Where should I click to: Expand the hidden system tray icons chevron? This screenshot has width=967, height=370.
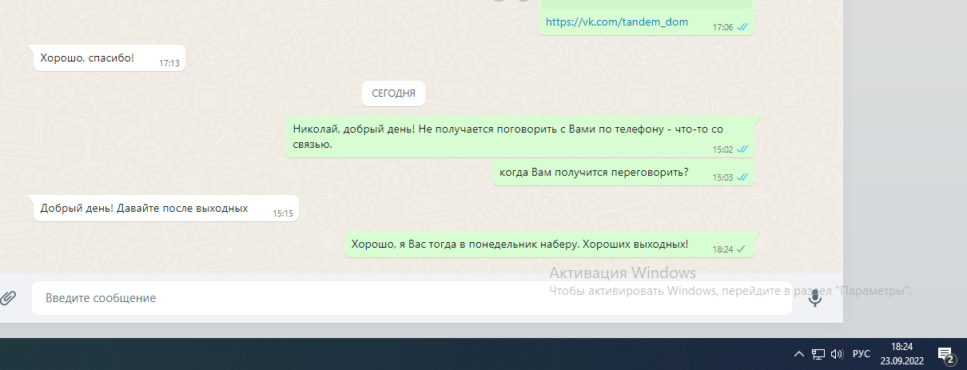798,354
